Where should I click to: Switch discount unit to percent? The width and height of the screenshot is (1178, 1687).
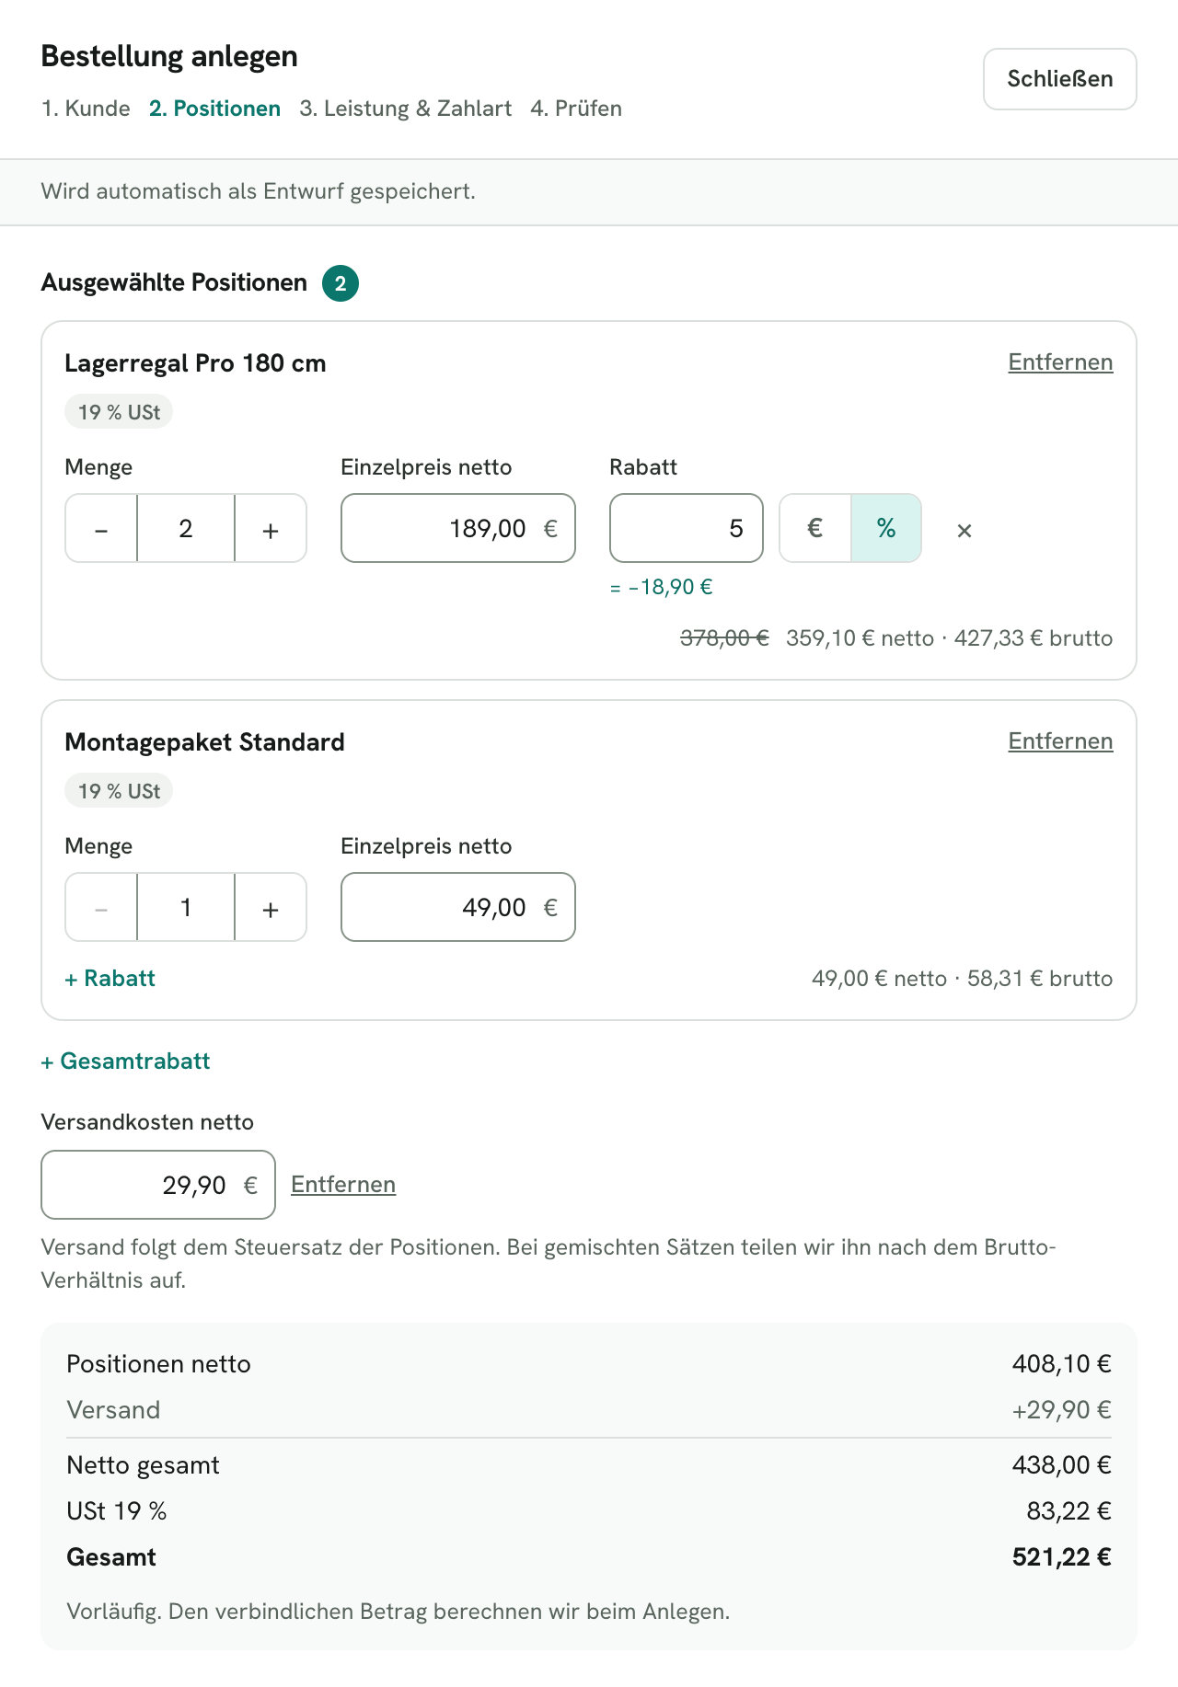[x=886, y=528]
